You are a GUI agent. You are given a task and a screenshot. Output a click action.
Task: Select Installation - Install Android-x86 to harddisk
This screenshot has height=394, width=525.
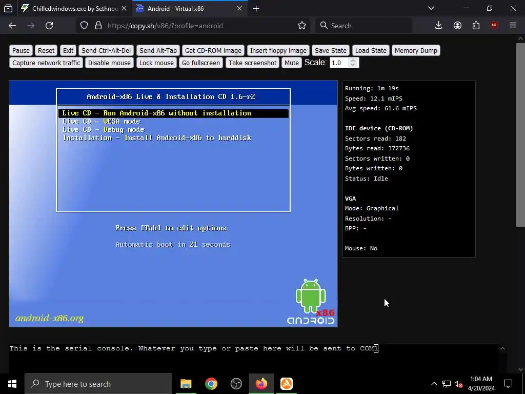[157, 137]
